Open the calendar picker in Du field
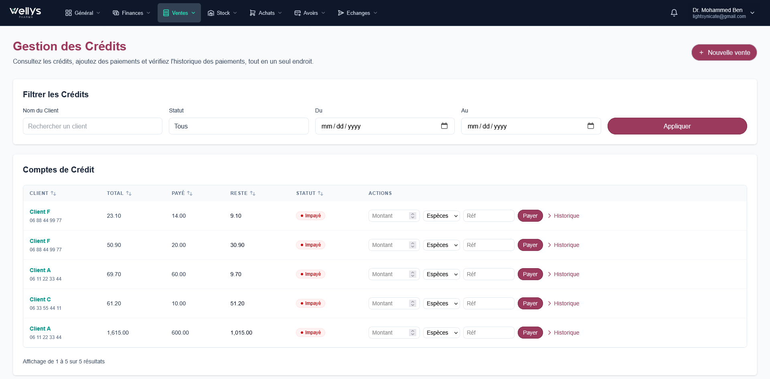This screenshot has width=770, height=379. [444, 126]
